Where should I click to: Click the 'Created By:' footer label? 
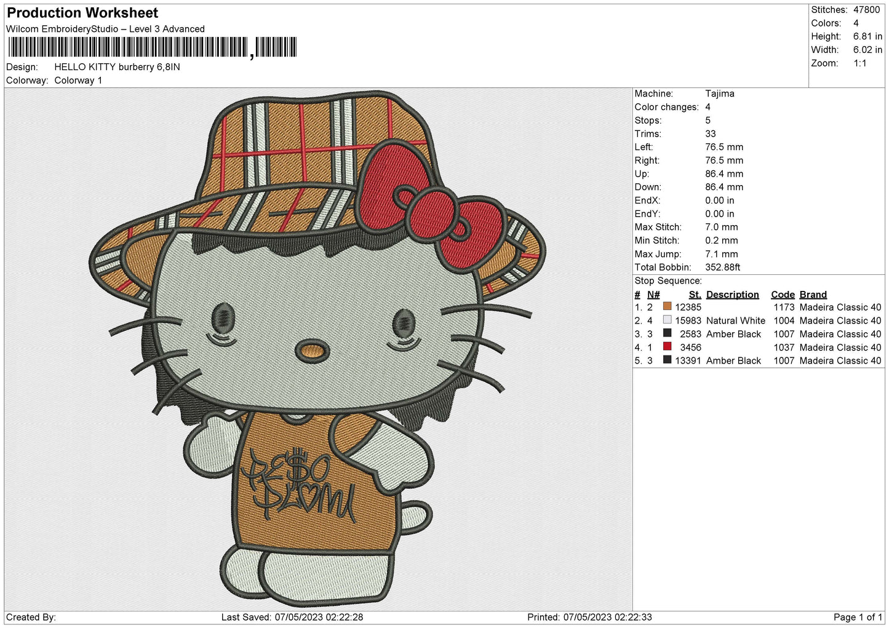[31, 617]
